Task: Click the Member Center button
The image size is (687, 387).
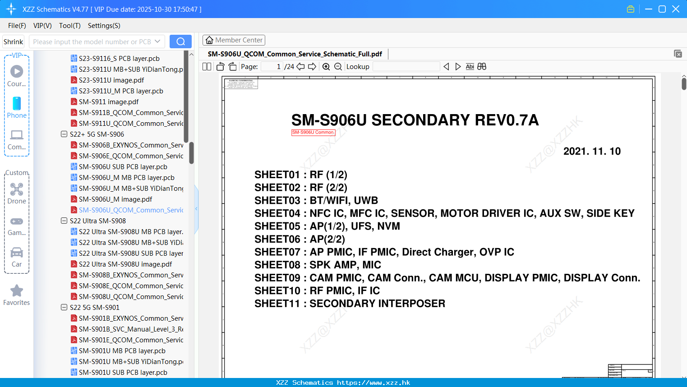Action: [234, 40]
